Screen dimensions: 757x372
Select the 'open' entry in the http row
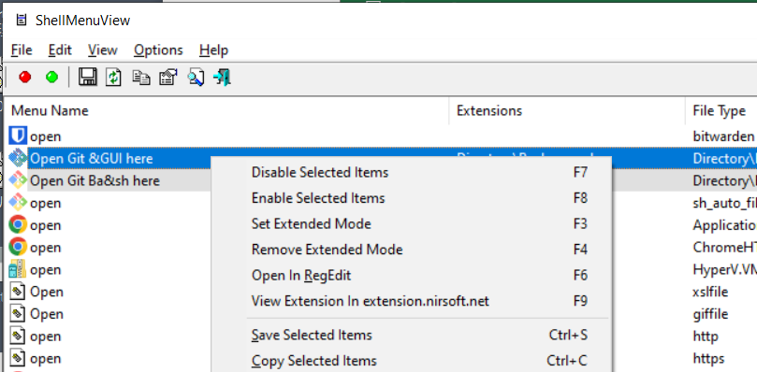(45, 336)
